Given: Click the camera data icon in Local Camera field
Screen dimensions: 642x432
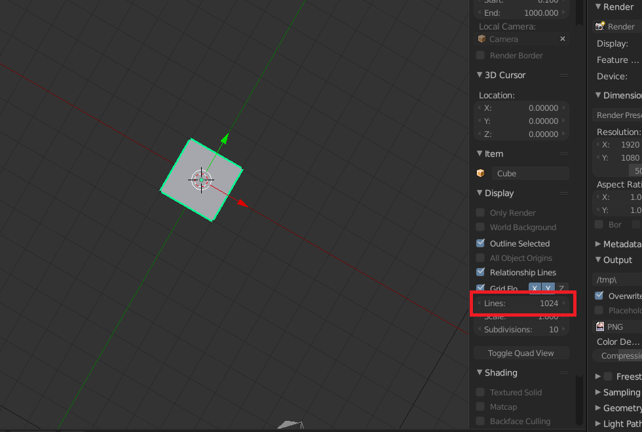Looking at the screenshot, I should coord(482,39).
